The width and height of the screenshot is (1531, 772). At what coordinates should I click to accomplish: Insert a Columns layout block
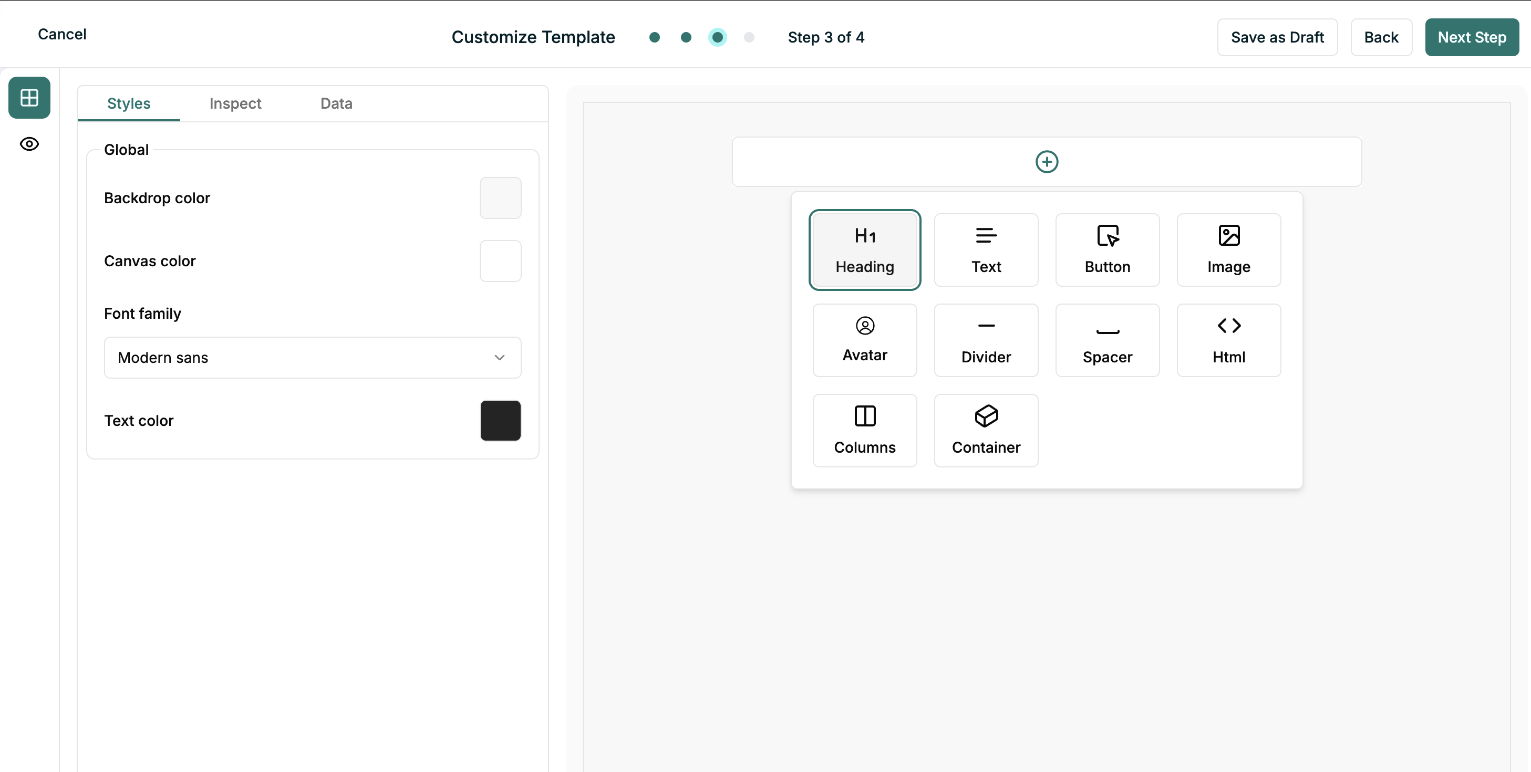(x=864, y=430)
